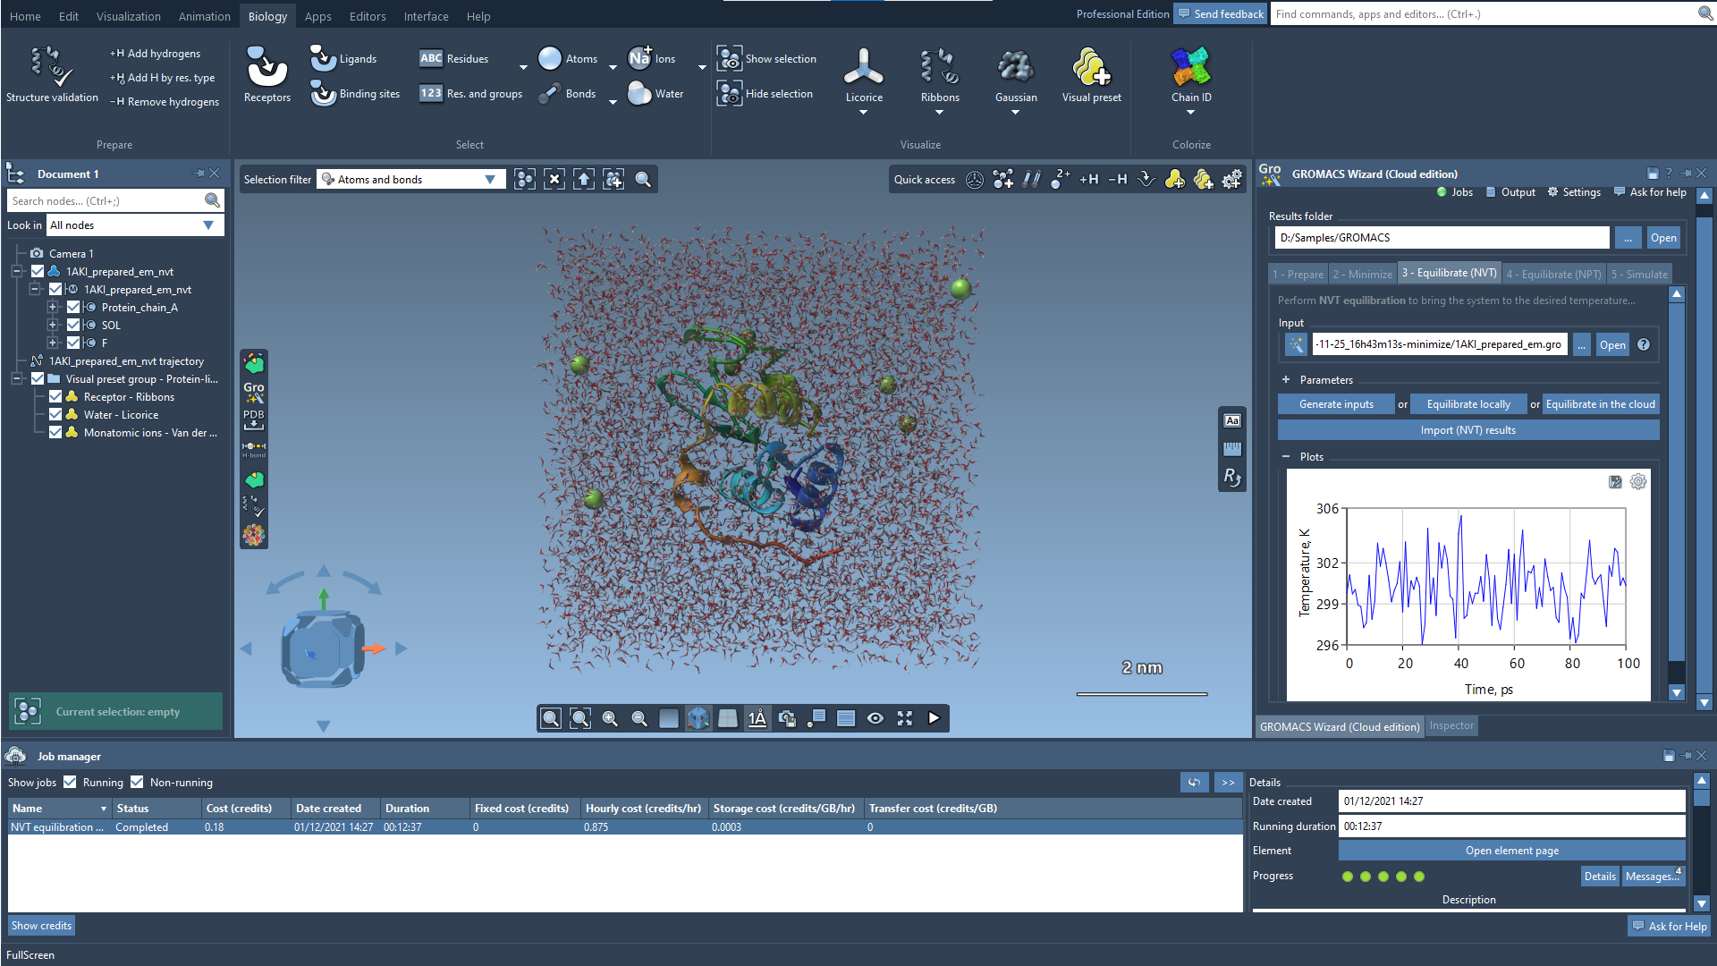
Task: Click the Results folder path field
Action: pyautogui.click(x=1442, y=238)
